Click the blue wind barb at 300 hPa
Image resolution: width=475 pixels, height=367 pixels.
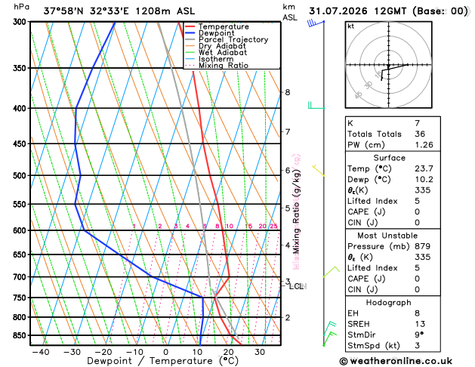click(x=316, y=23)
